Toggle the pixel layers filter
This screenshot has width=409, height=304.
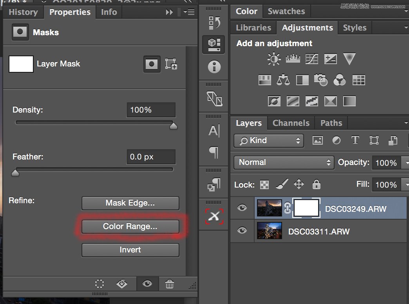(x=317, y=140)
